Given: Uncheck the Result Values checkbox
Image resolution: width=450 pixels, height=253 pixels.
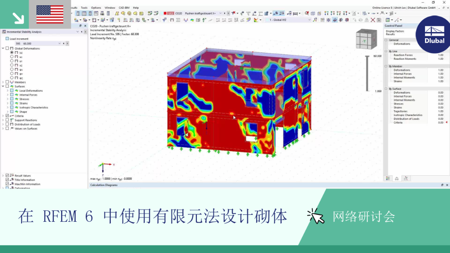Looking at the screenshot, I should pos(7,175).
